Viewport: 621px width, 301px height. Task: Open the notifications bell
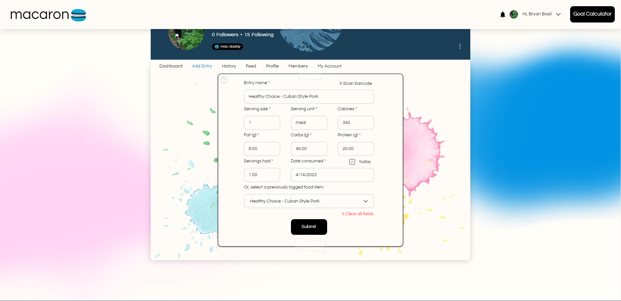click(x=503, y=14)
